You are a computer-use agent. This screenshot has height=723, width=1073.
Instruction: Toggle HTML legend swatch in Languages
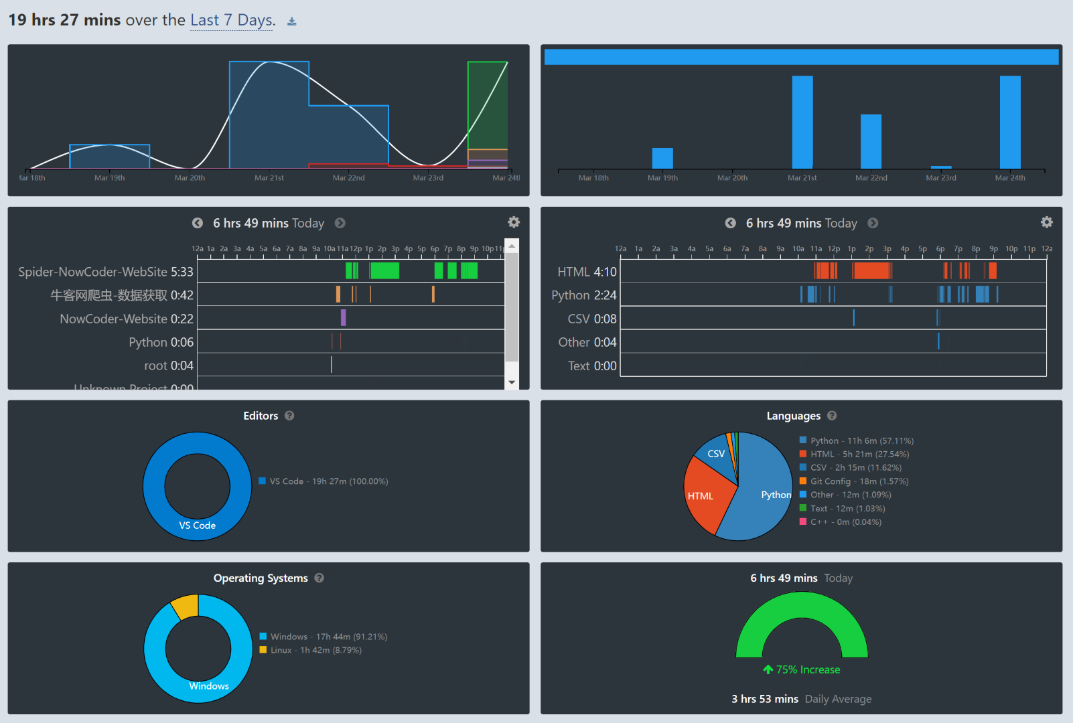tap(803, 454)
